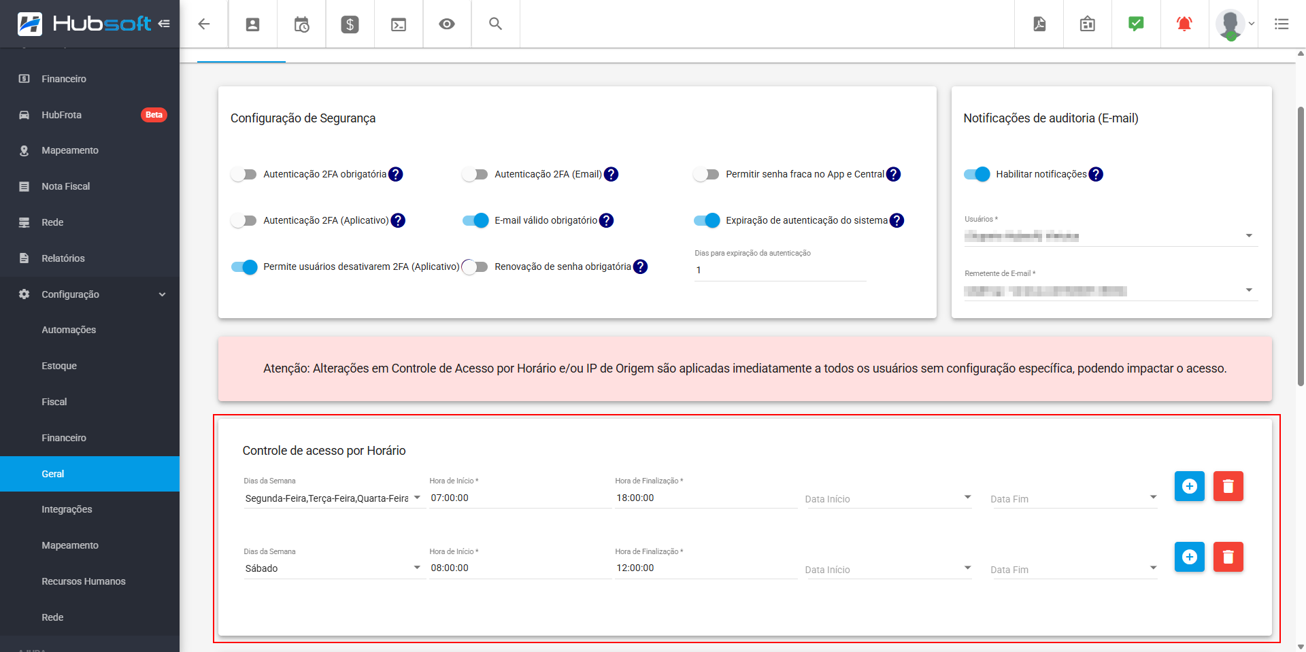
Task: Disable the E-mail válido obrigatório toggle
Action: click(x=475, y=221)
